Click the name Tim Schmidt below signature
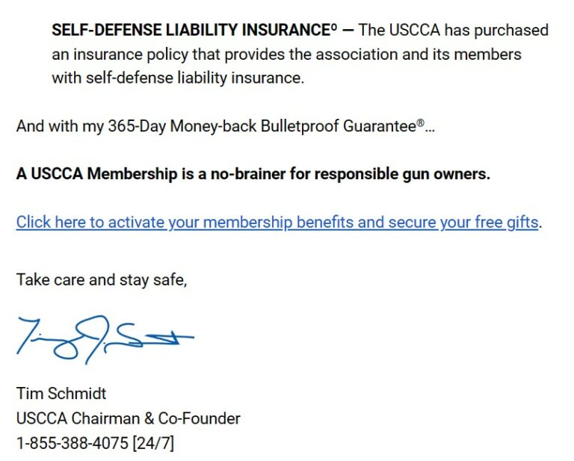The height and width of the screenshot is (461, 574). (61, 394)
